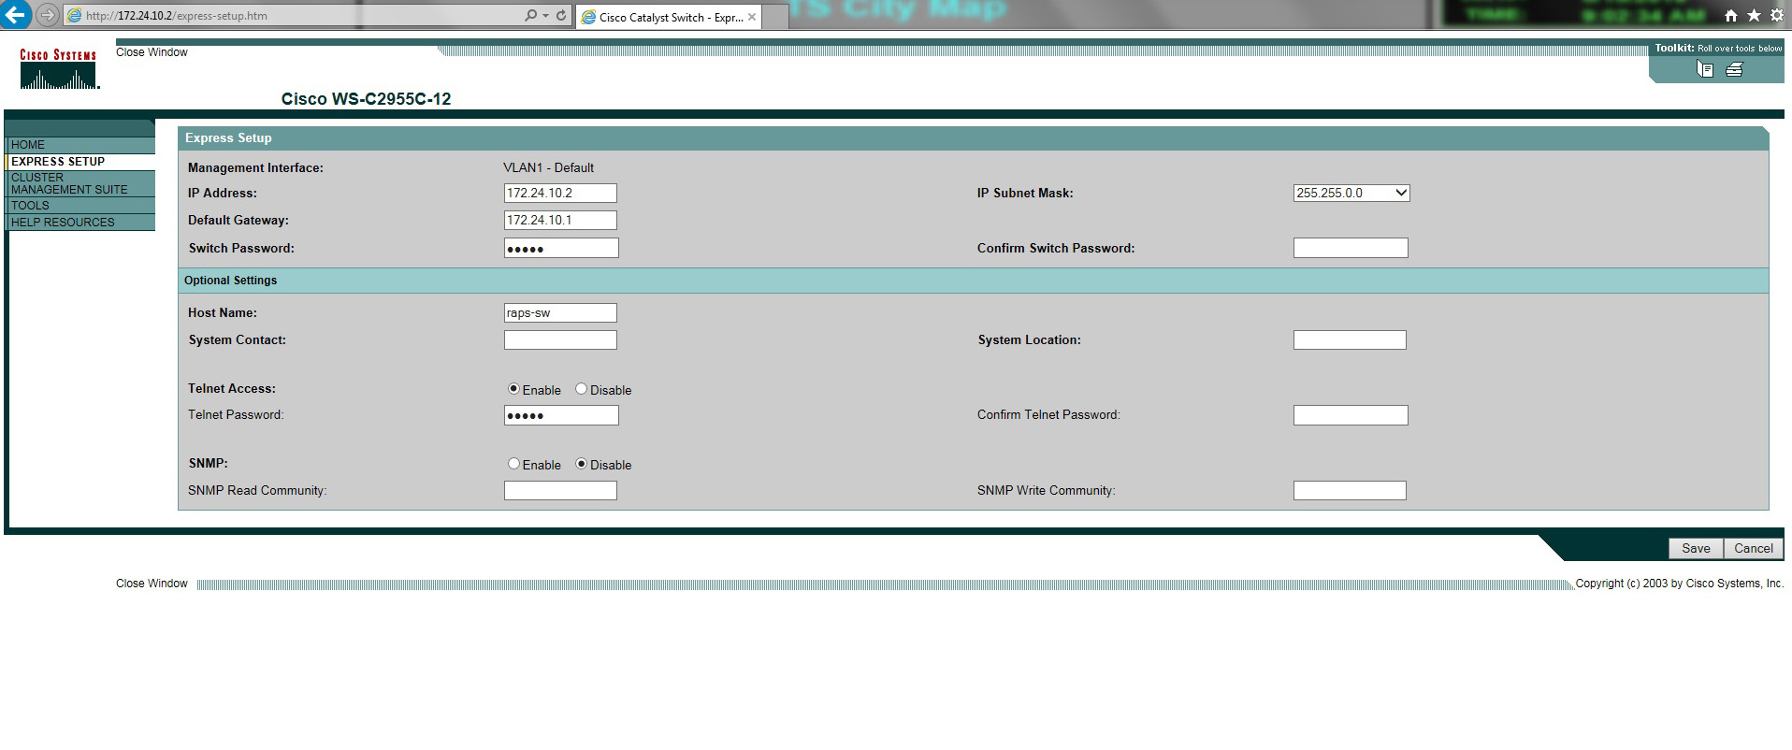Click Confirm Switch Password field

tap(1351, 248)
